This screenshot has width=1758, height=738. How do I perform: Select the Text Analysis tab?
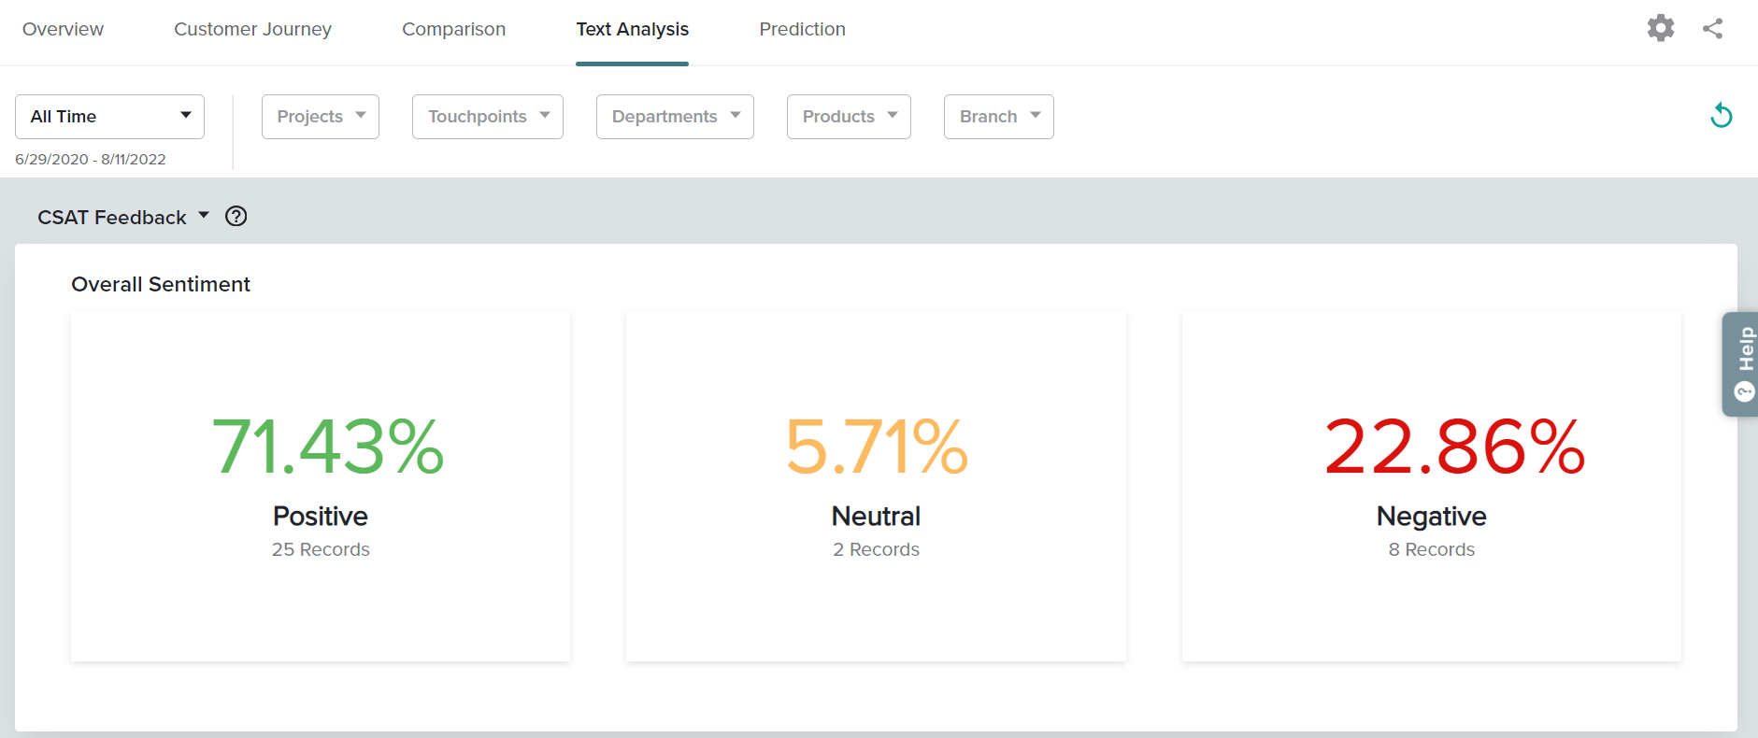(x=632, y=29)
